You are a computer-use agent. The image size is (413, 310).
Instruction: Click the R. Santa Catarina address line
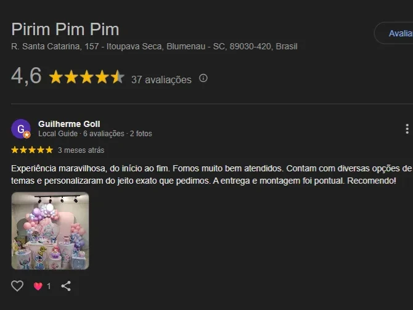coord(154,46)
